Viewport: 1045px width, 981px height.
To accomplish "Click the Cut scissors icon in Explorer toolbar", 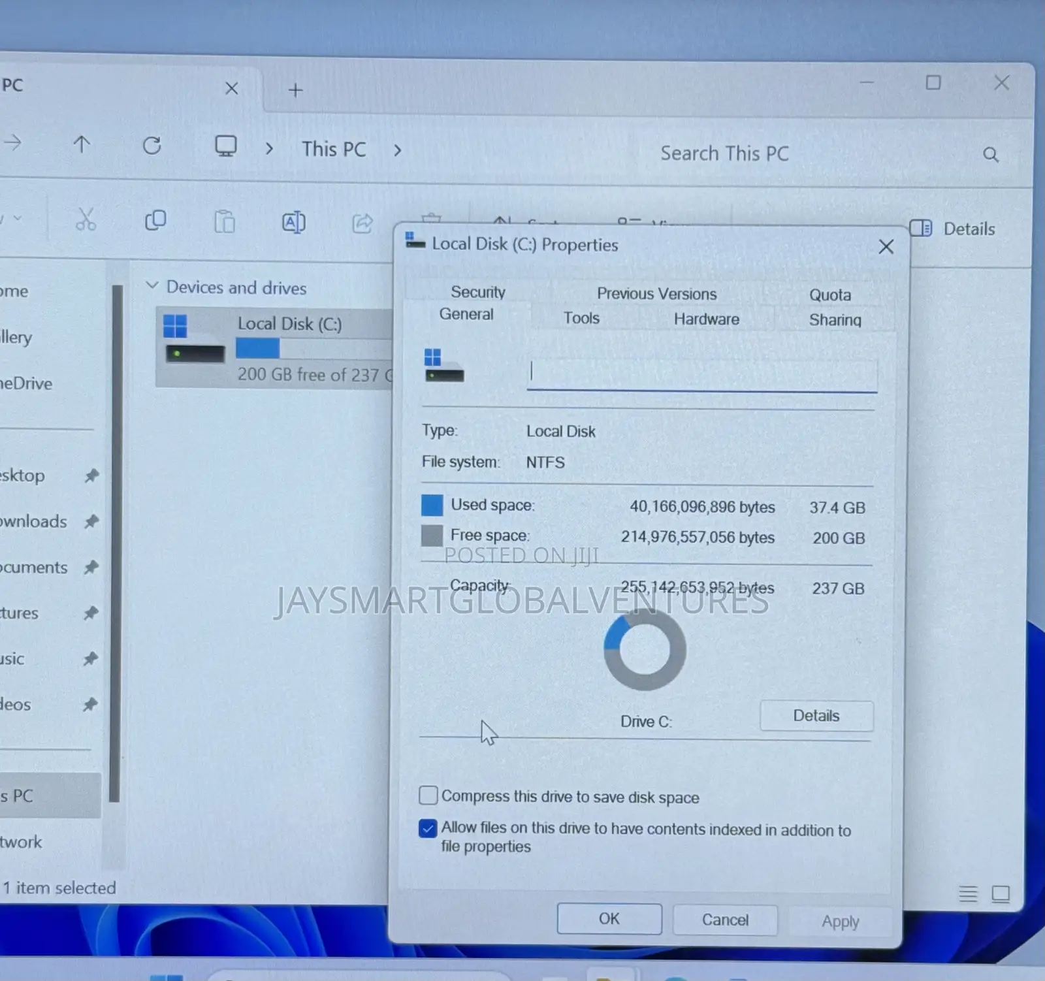I will [86, 220].
